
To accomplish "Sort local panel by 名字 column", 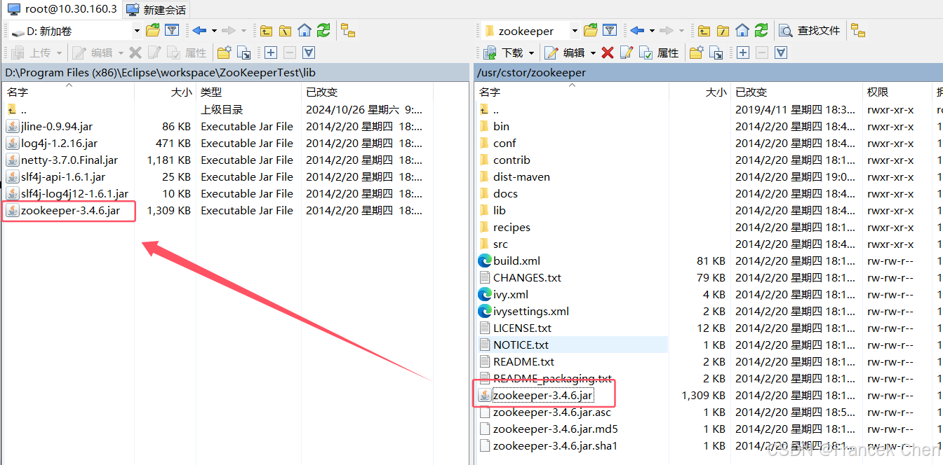I will point(69,92).
